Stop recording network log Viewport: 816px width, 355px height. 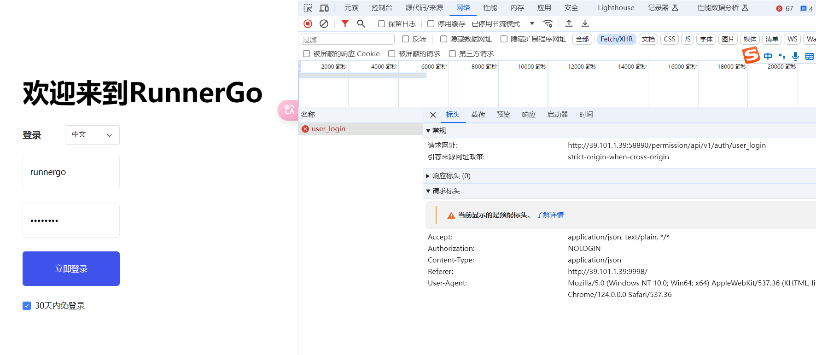pyautogui.click(x=308, y=23)
